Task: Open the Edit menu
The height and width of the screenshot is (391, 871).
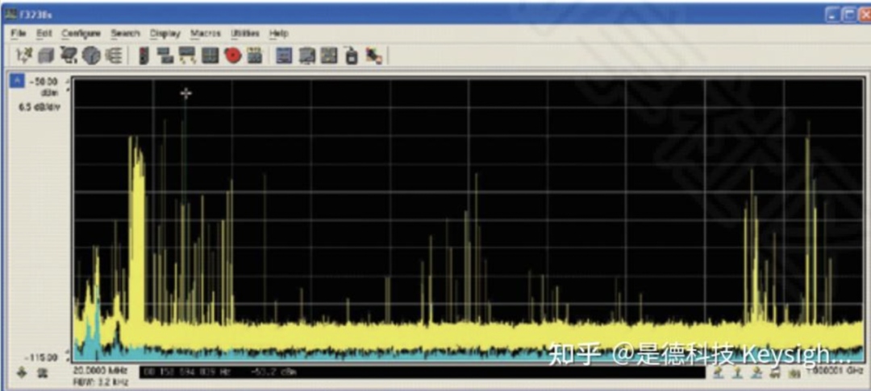Action: pos(44,33)
